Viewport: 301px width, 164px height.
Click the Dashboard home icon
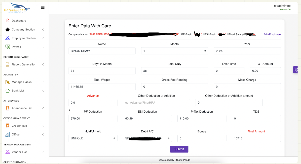[x=8, y=21]
